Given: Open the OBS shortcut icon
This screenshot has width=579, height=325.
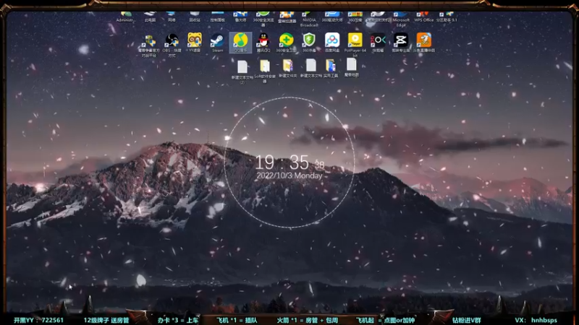Looking at the screenshot, I should 172,45.
